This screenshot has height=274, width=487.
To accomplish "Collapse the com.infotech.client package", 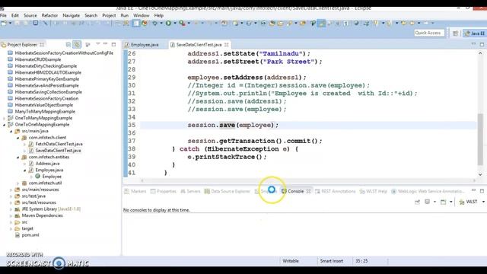I will coord(18,138).
